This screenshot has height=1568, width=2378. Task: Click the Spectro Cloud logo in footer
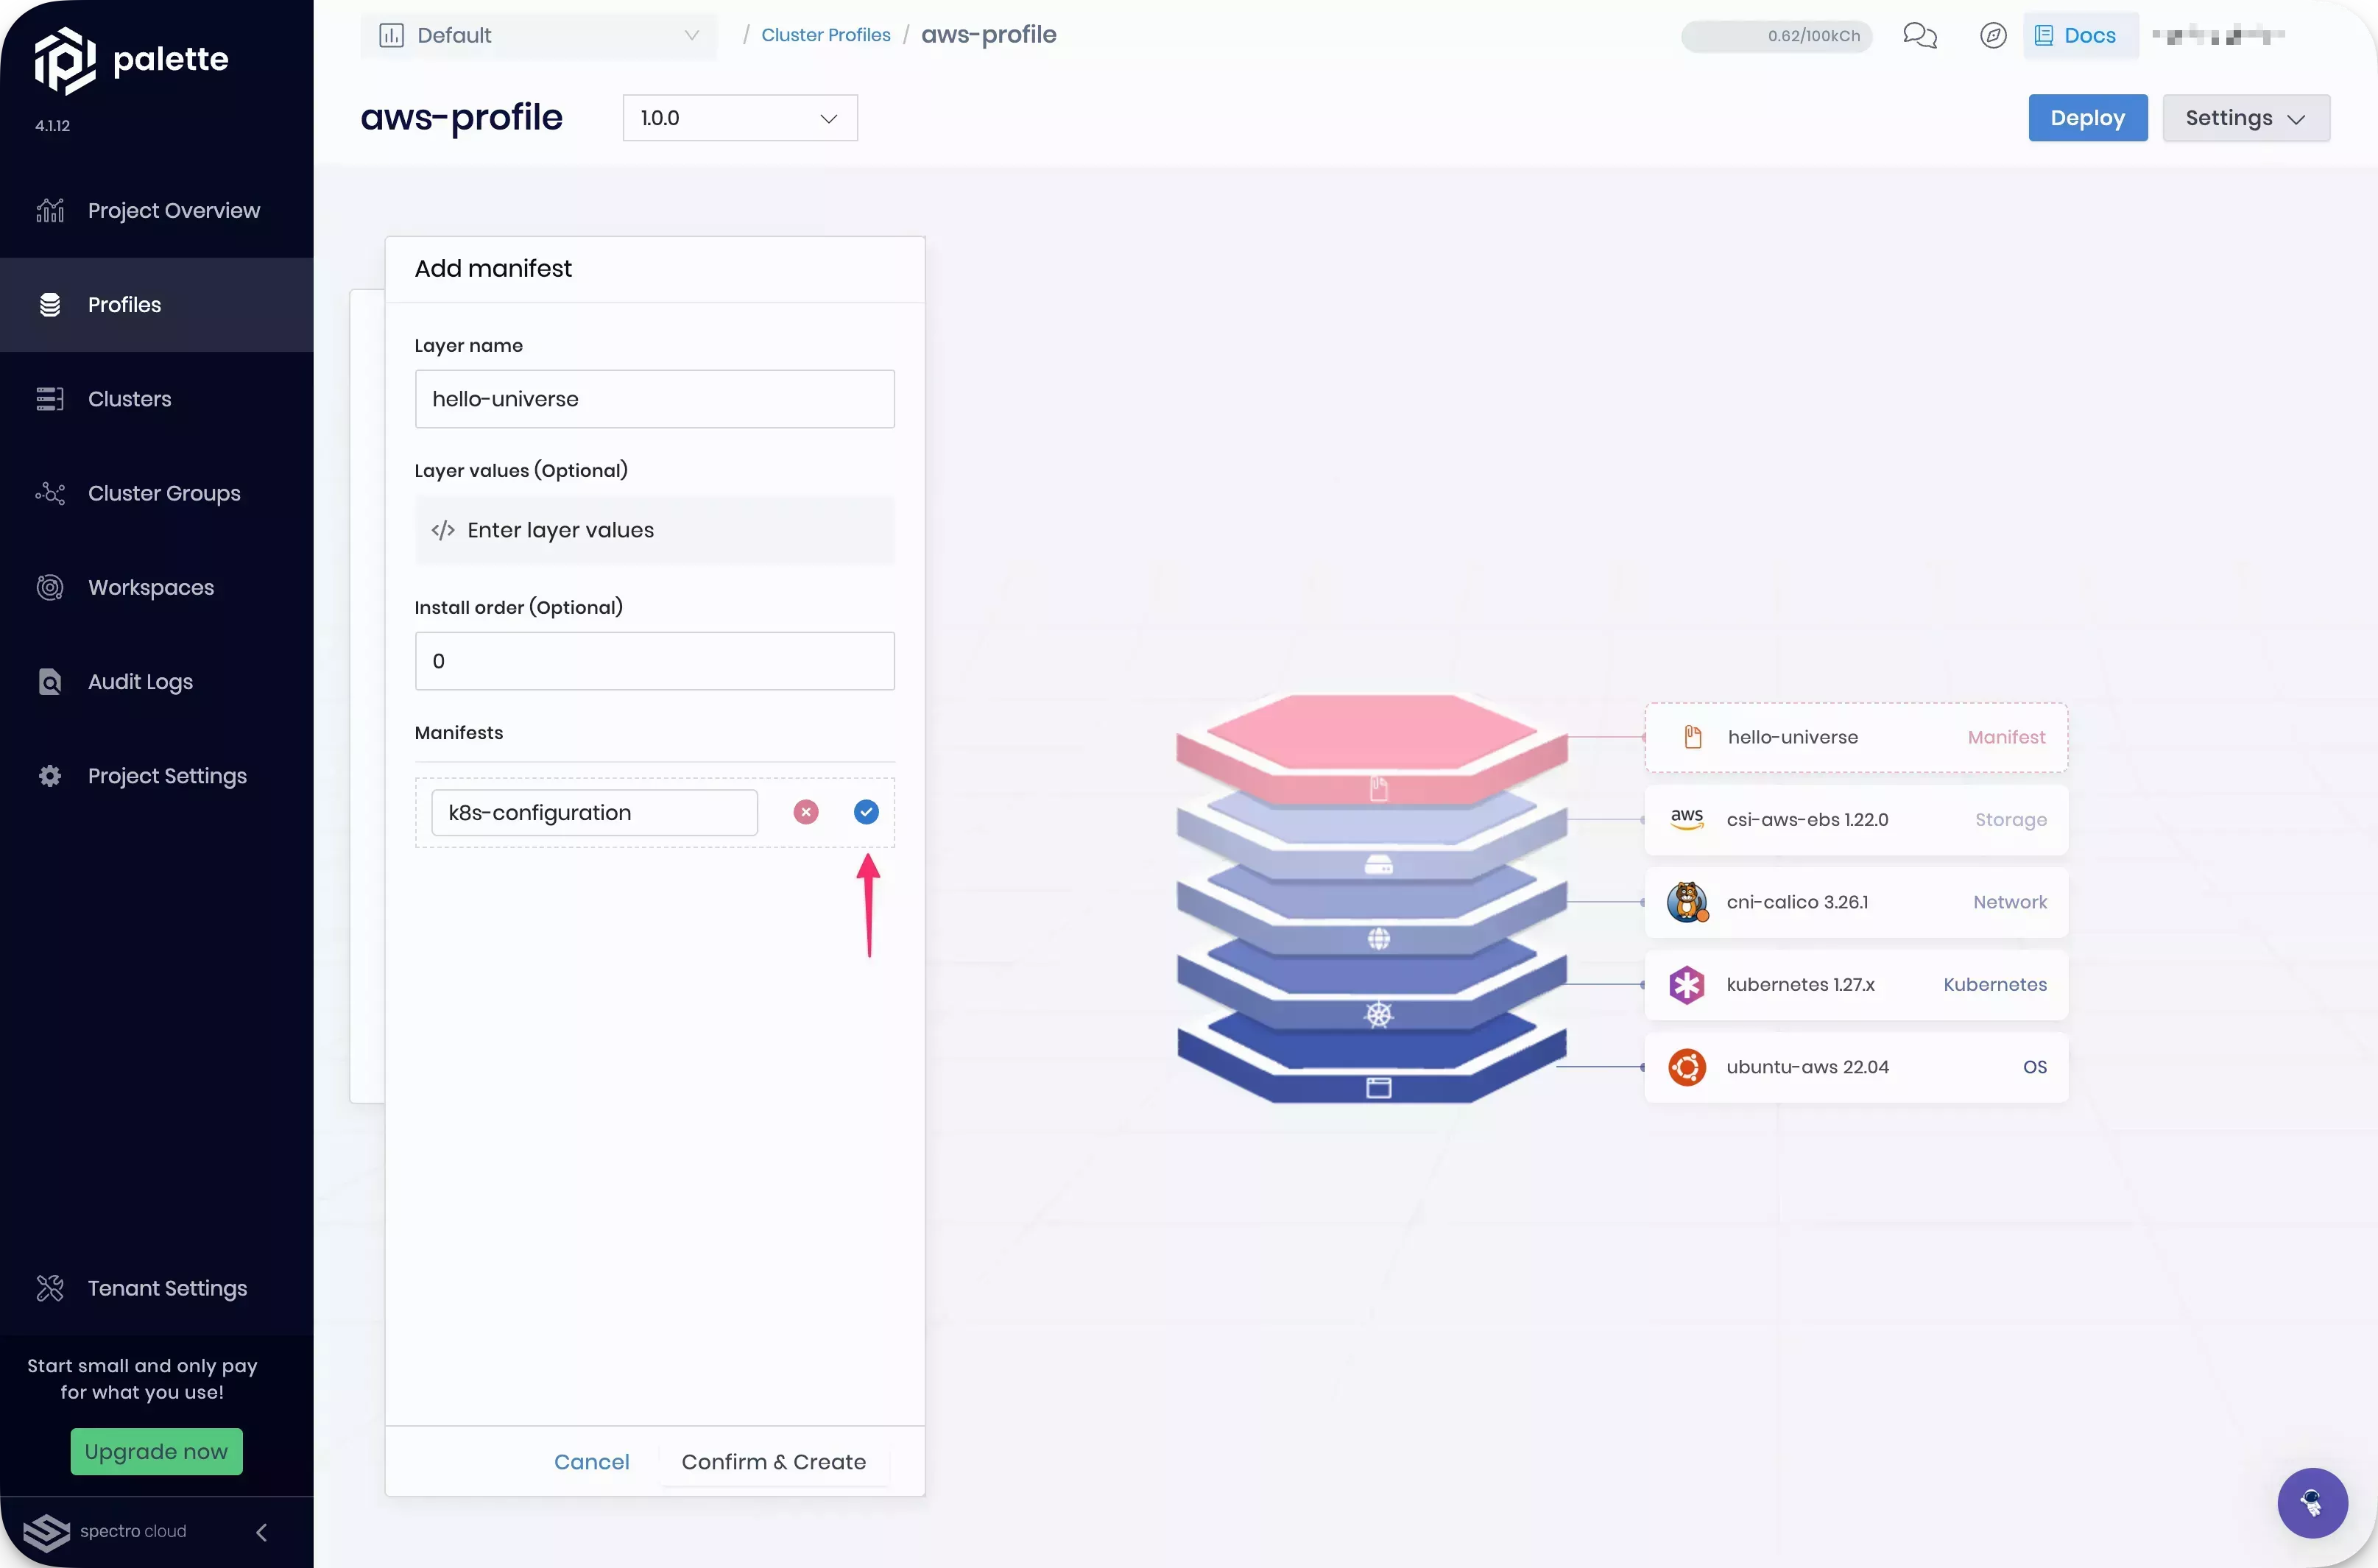coord(46,1532)
